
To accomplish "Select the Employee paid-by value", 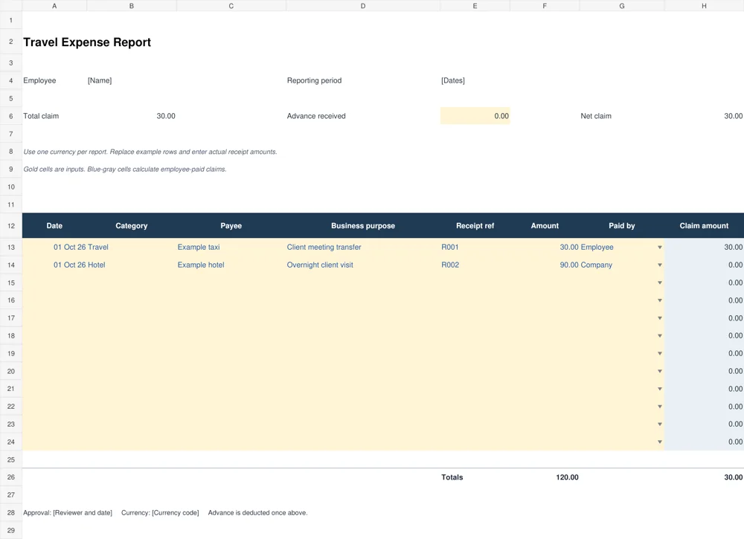I will (x=597, y=248).
